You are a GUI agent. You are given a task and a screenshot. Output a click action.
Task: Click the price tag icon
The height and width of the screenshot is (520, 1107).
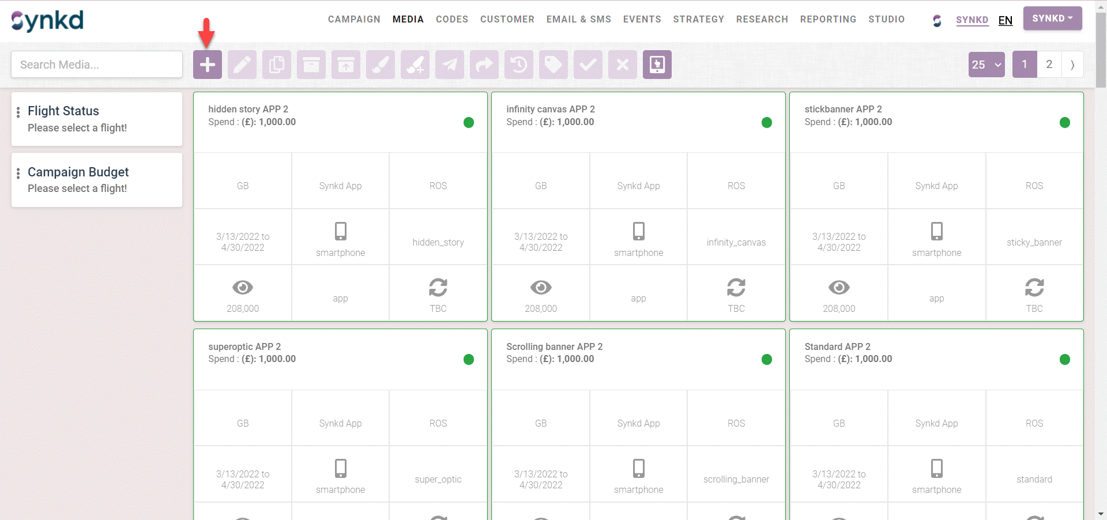point(553,65)
